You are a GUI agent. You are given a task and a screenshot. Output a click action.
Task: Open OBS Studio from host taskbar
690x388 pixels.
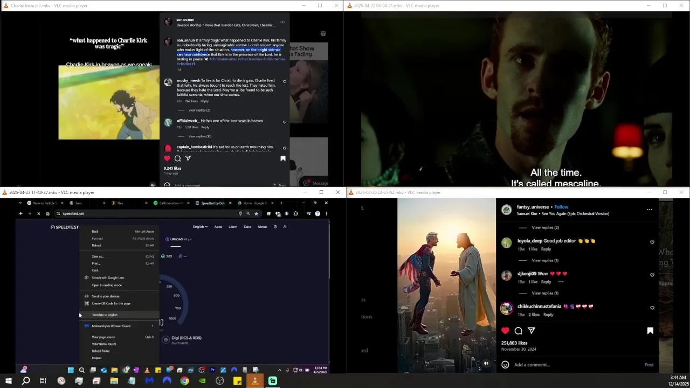tap(219, 381)
